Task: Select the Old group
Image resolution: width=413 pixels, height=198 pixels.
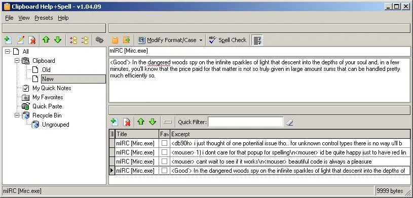Action: coord(46,70)
